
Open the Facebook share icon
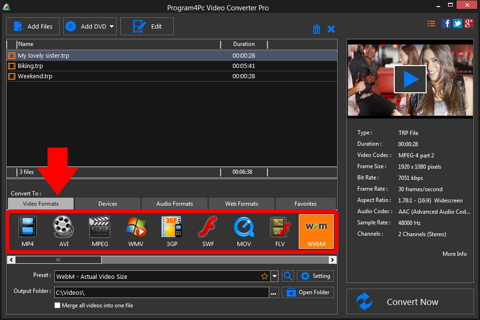coord(446,23)
